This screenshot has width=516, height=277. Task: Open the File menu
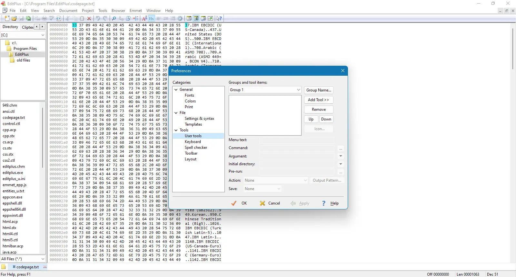tap(13, 11)
